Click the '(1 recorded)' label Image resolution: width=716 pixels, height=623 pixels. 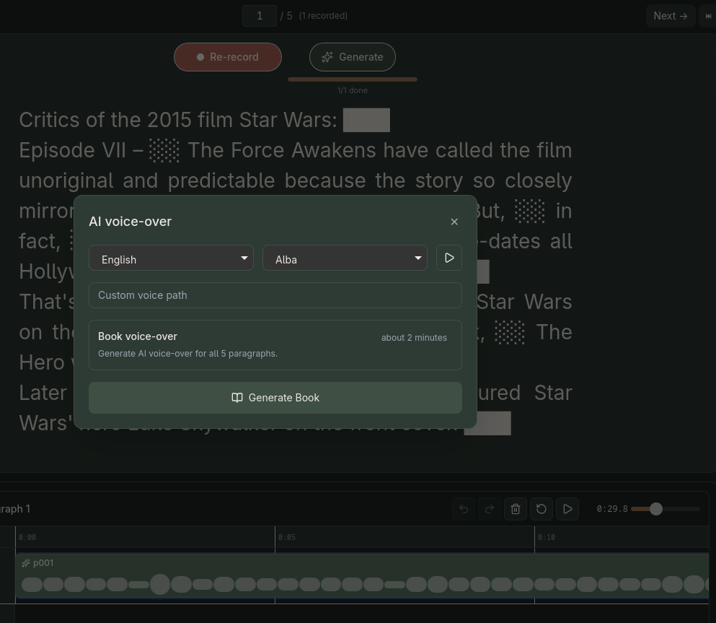pyautogui.click(x=323, y=16)
